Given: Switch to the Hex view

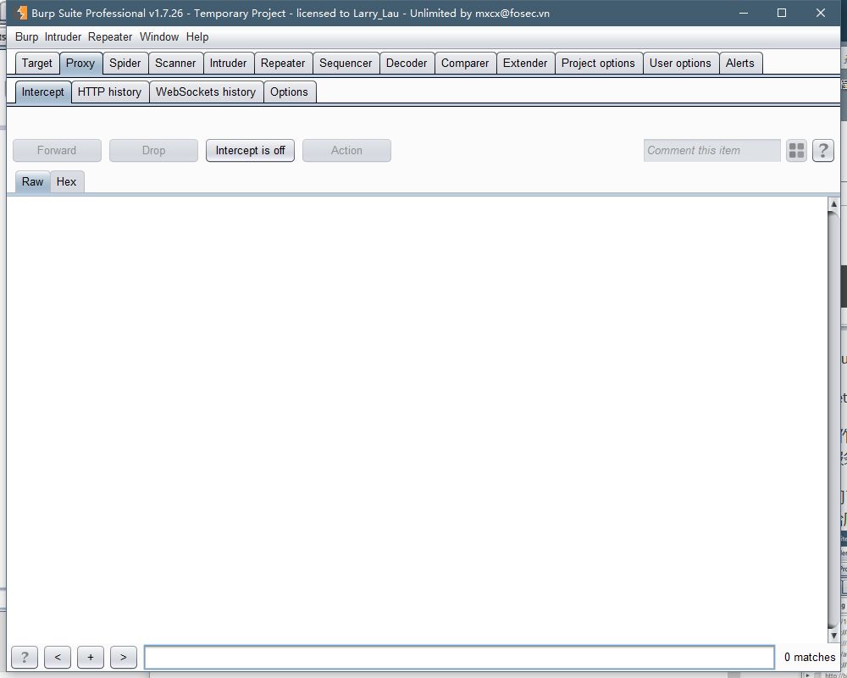Looking at the screenshot, I should click(67, 181).
